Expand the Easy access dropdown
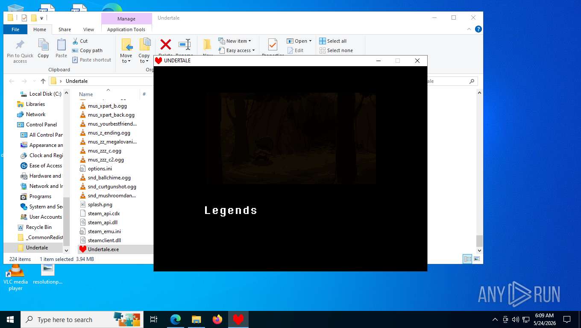This screenshot has width=581, height=328. coord(237,50)
